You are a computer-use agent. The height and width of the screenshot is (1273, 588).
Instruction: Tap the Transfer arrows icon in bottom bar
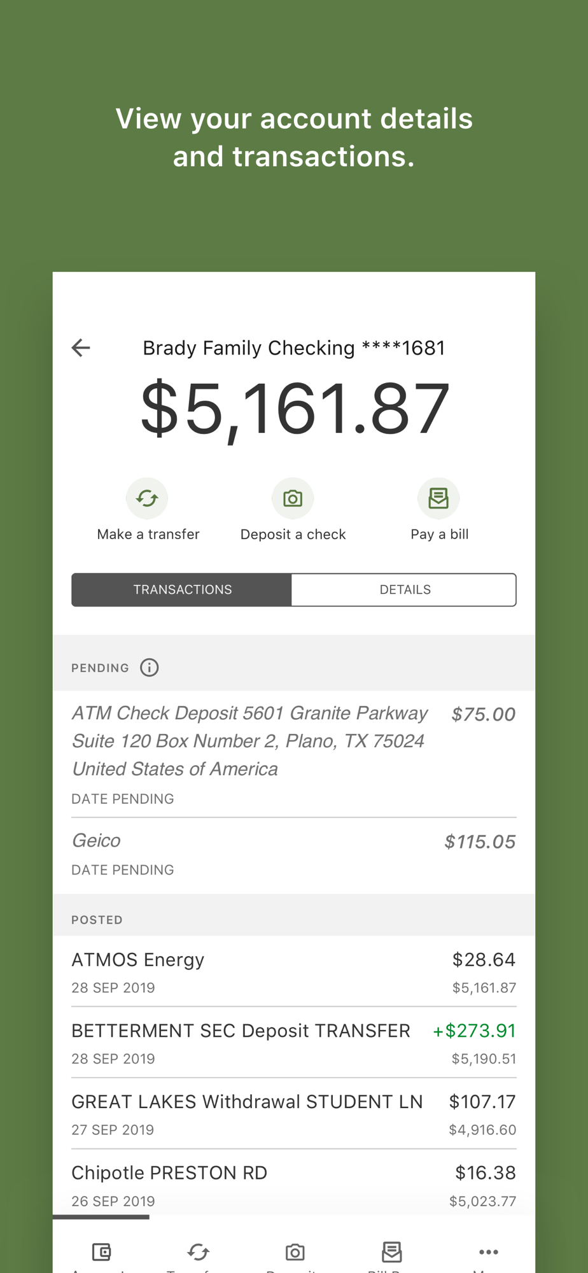coord(198,1252)
